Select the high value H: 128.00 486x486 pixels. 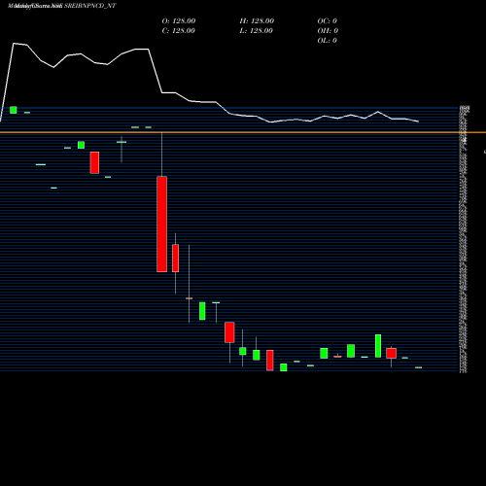point(257,20)
